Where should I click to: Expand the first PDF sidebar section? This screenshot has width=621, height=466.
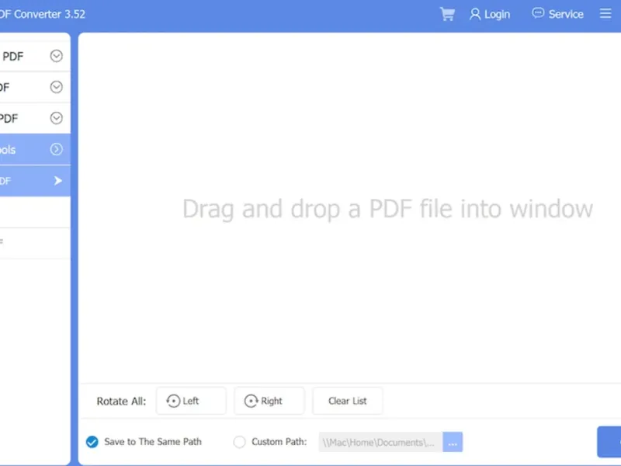pos(56,56)
